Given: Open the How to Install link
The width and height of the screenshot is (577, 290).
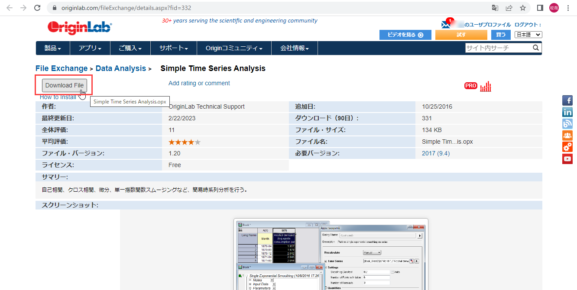Looking at the screenshot, I should 58,97.
